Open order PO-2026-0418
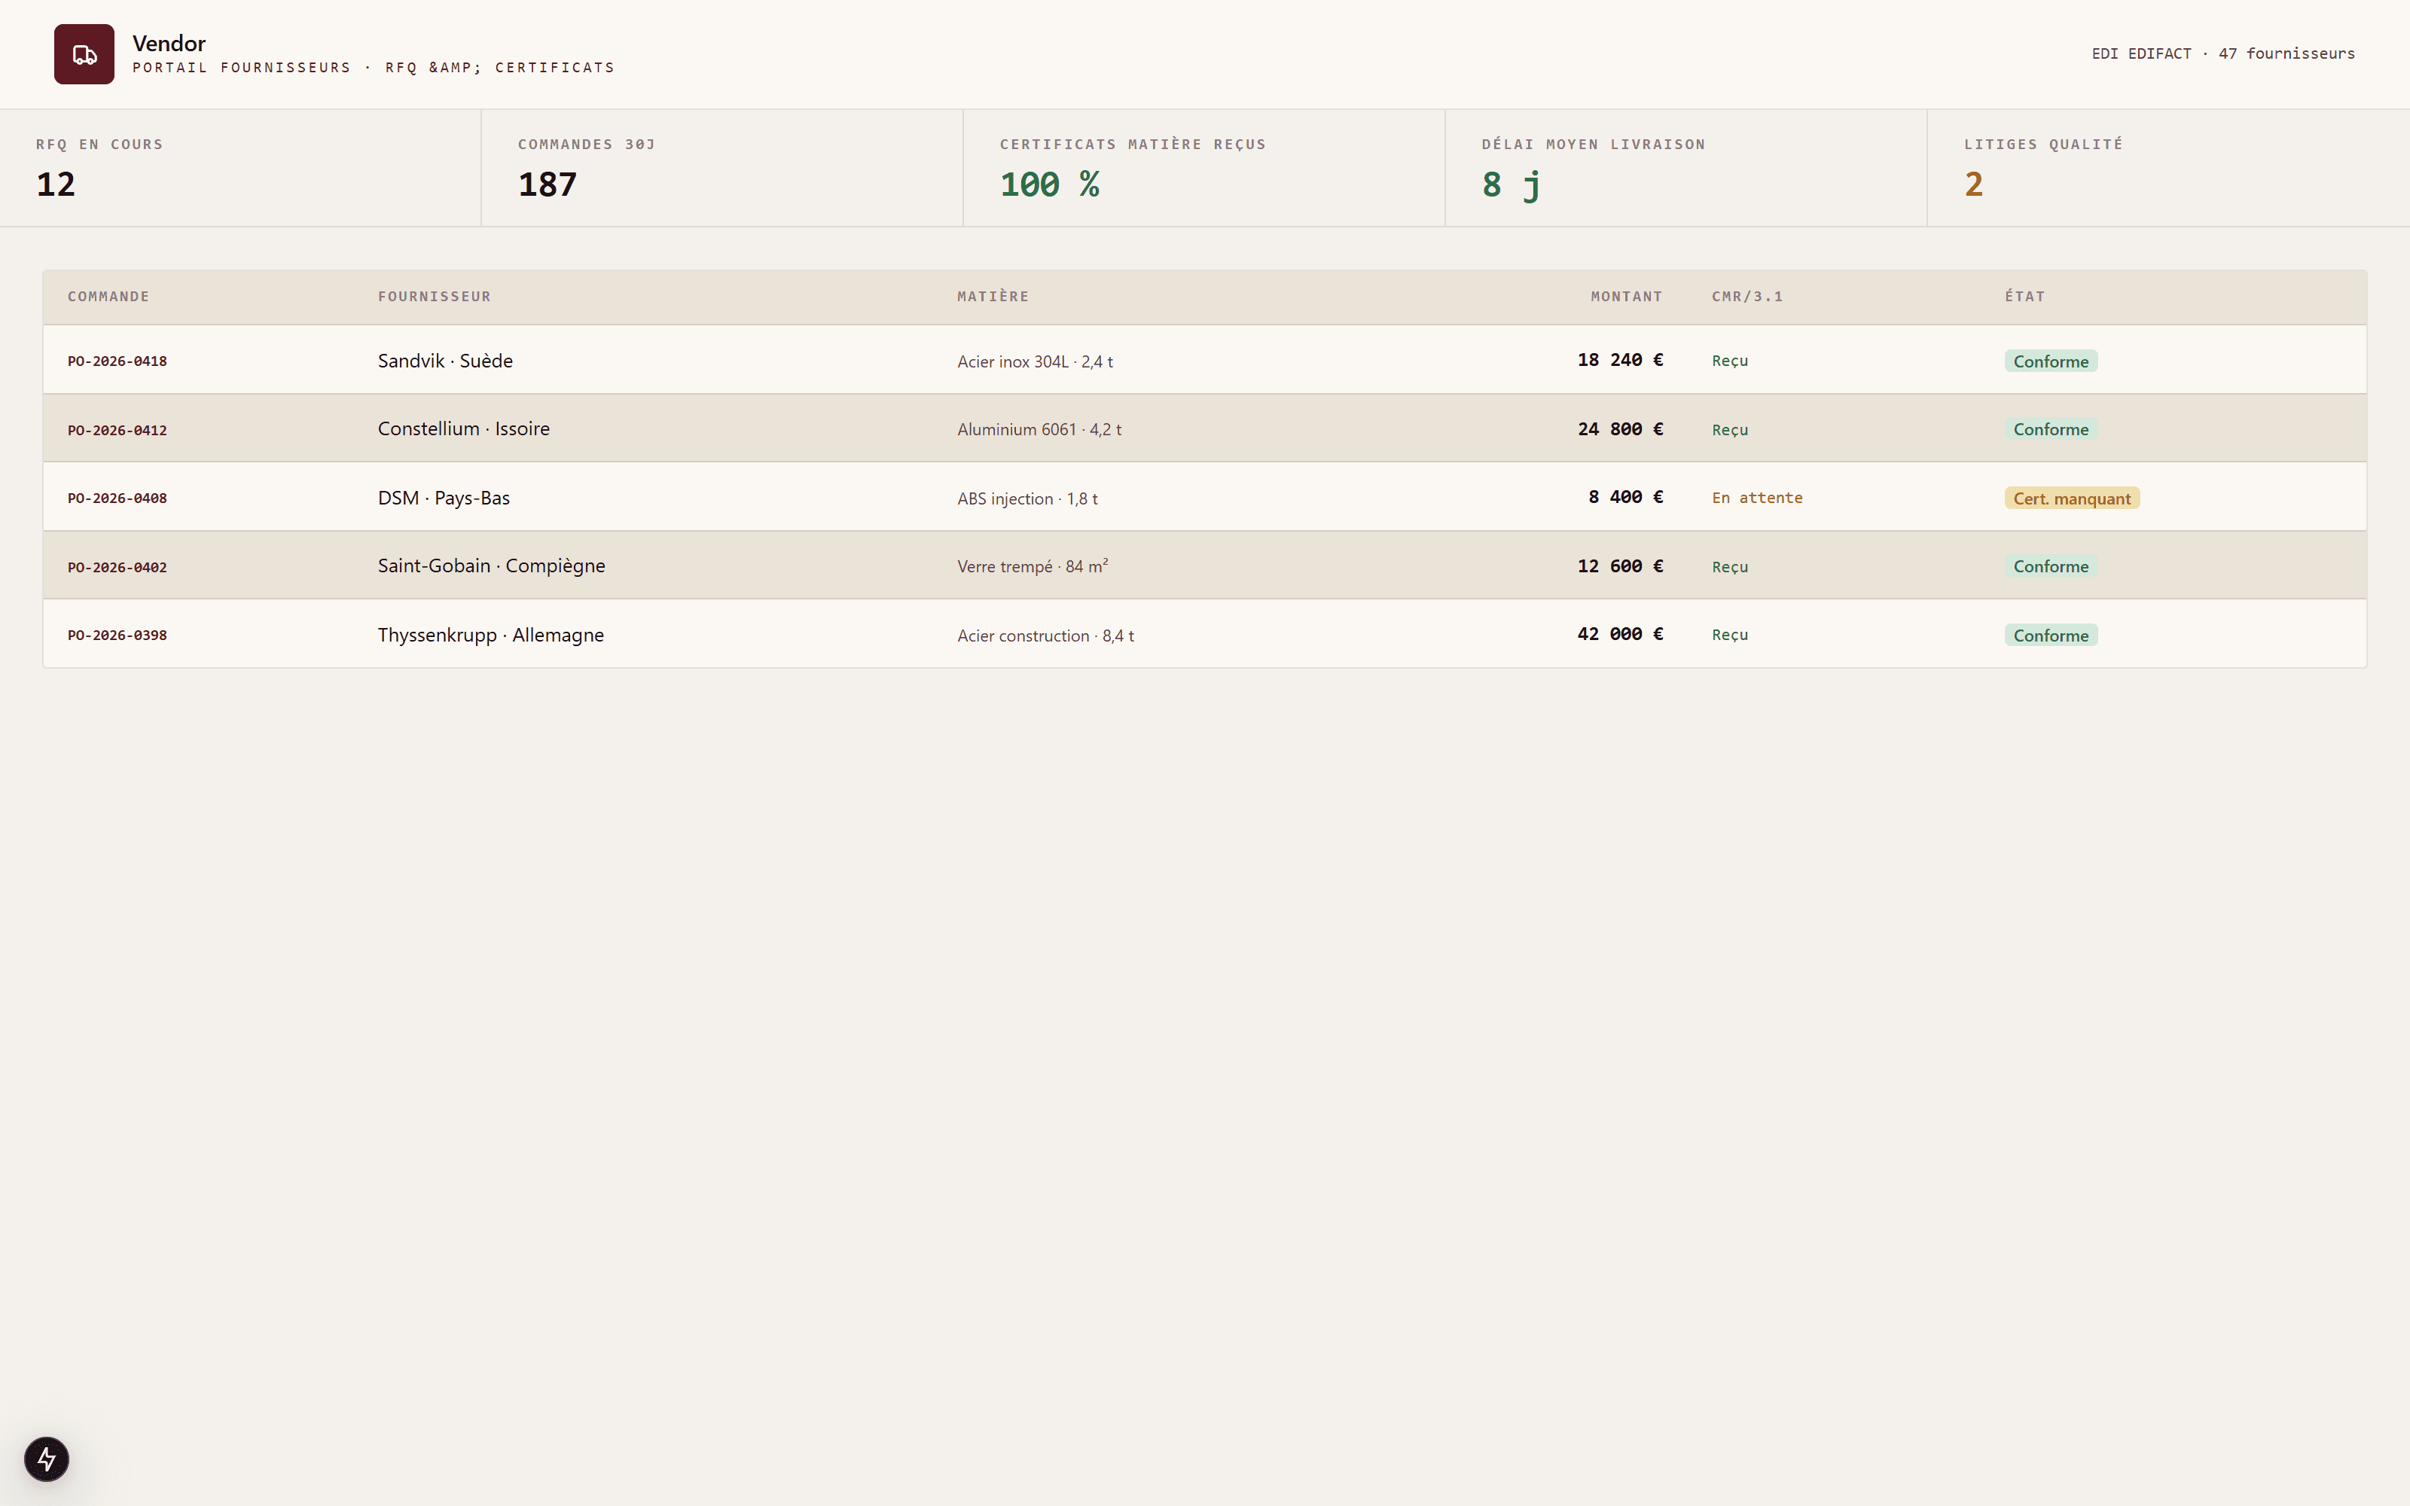 117,361
